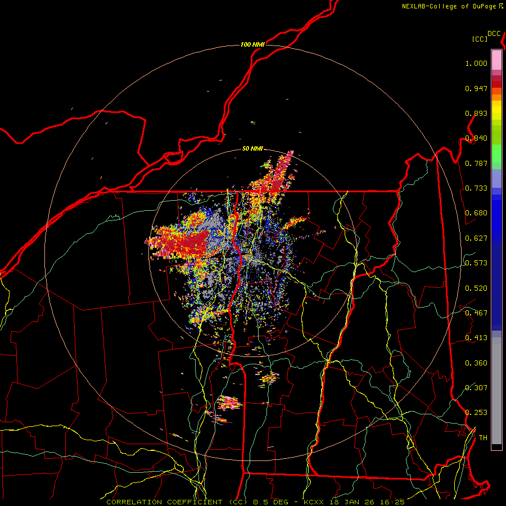Click the 100 NMI range ring label

coord(252,44)
